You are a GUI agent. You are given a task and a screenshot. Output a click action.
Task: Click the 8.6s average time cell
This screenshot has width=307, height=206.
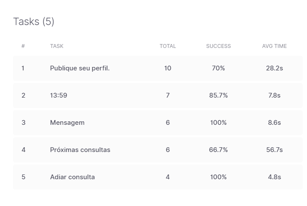[274, 123]
